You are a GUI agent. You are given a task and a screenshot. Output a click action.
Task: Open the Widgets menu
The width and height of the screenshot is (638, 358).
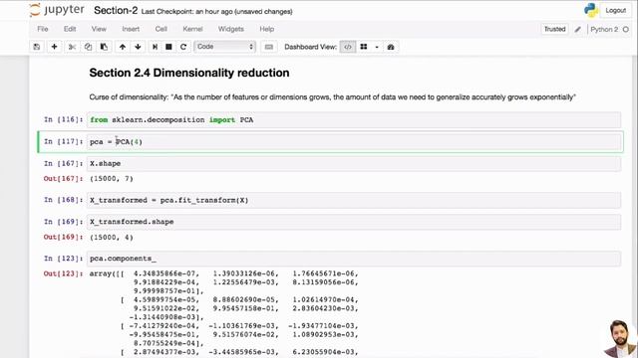[231, 29]
